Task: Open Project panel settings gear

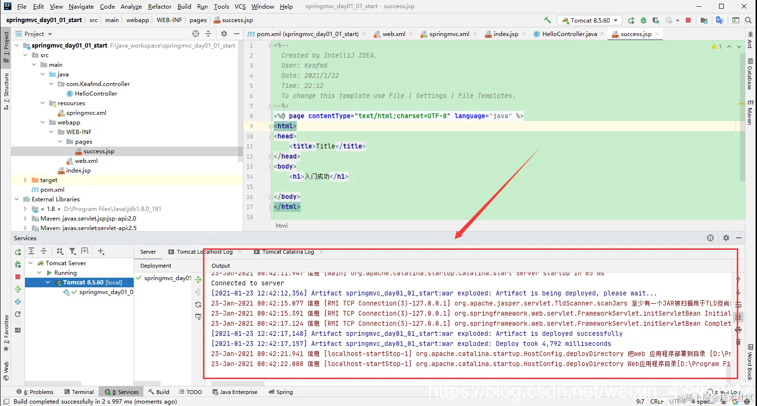Action: click(224, 34)
